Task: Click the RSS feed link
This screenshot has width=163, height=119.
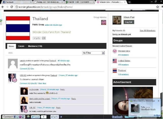Action: tap(11, 53)
